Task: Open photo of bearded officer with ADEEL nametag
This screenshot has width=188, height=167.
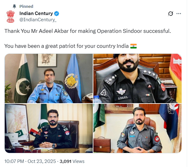Action: (138, 78)
